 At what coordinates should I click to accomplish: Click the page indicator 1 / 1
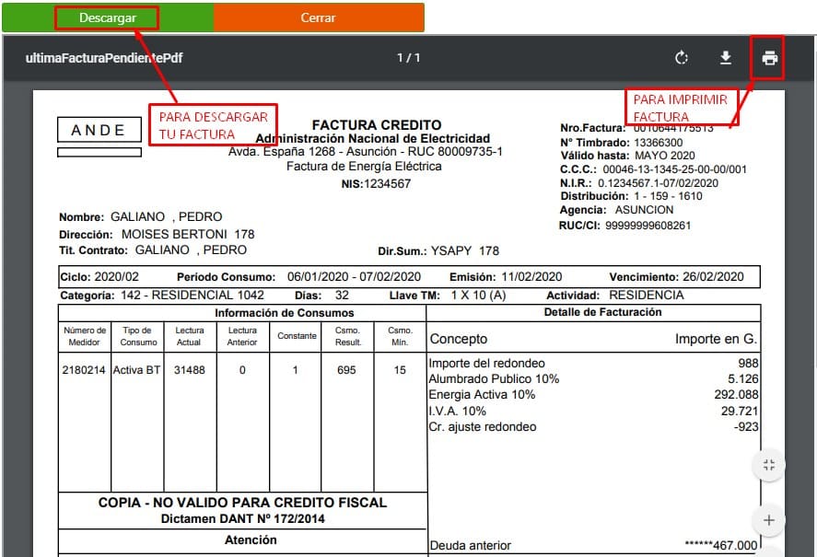(x=409, y=58)
